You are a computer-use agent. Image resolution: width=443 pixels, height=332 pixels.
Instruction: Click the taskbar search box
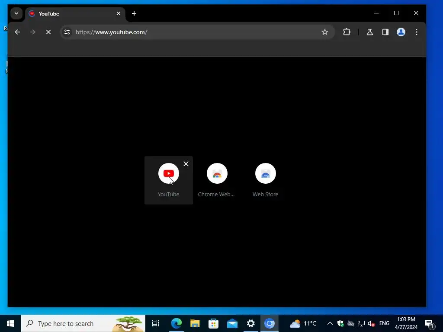(x=83, y=323)
